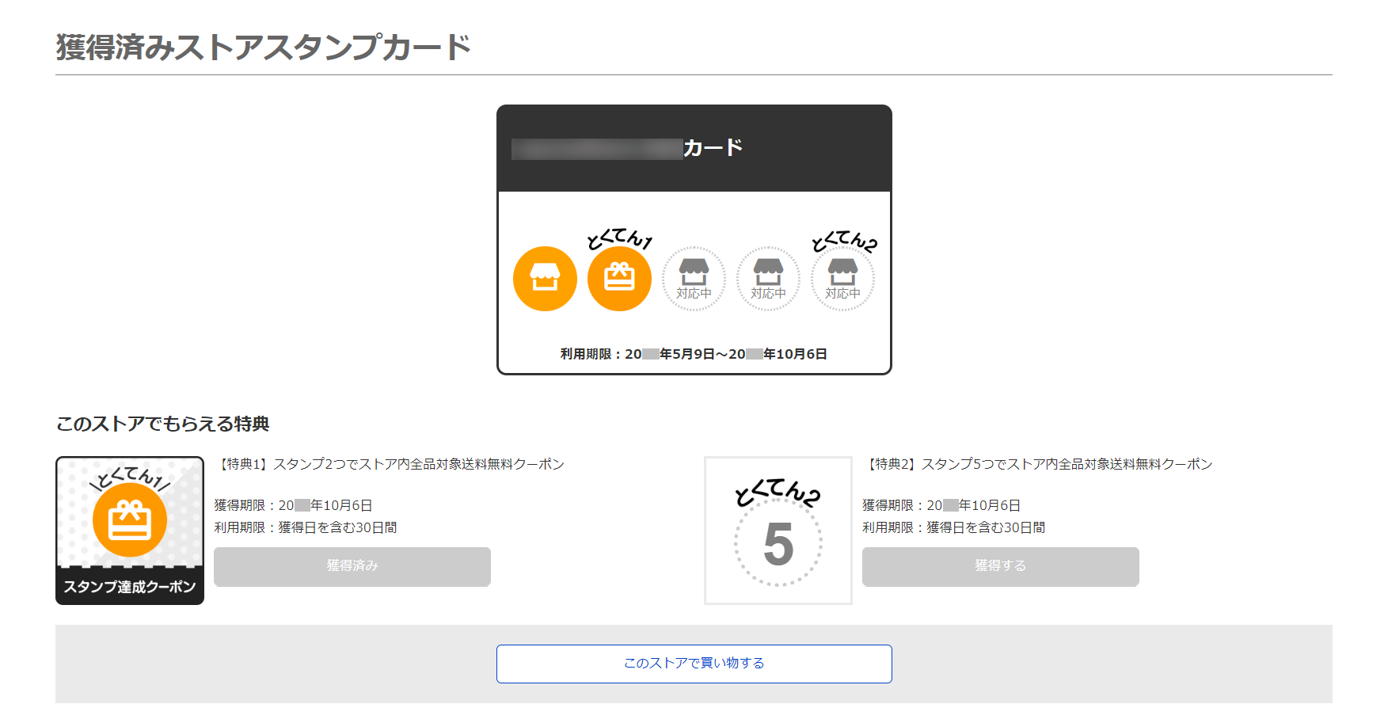Click the fourth stamp slot labeled 対応中
Image resolution: width=1388 pixels, height=723 pixels.
[x=768, y=279]
